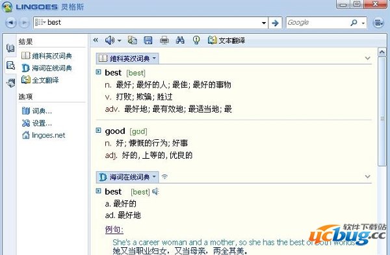
Task: Click the definition 'v. 打败; 欺骗; 胜过'
Action: (x=139, y=97)
